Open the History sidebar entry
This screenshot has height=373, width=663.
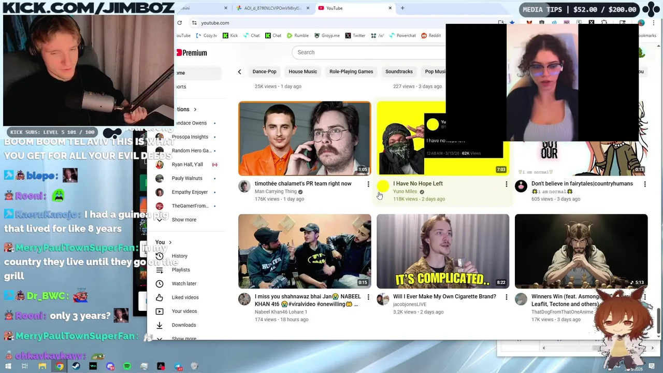(x=188, y=256)
